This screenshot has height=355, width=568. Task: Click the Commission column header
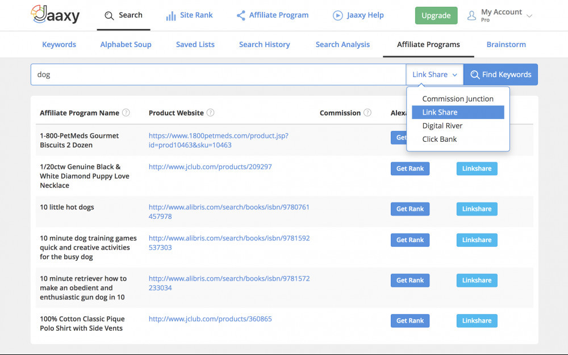[340, 113]
